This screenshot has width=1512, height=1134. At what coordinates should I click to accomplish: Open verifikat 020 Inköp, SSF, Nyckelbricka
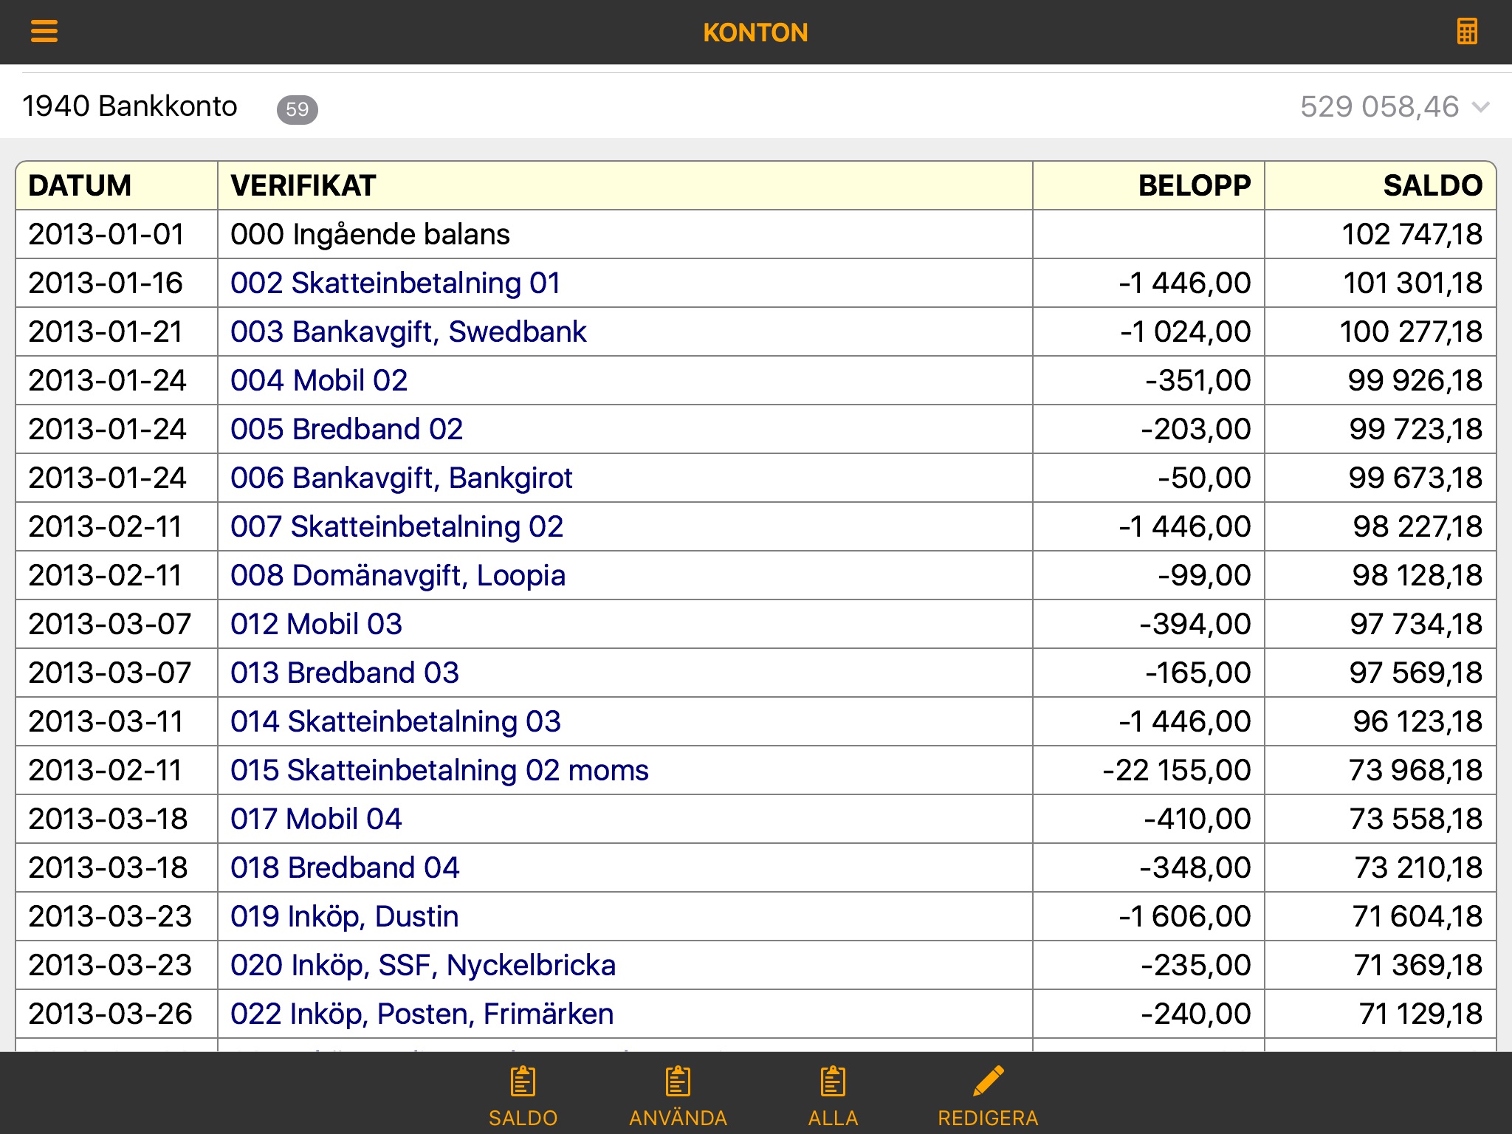pyautogui.click(x=423, y=965)
